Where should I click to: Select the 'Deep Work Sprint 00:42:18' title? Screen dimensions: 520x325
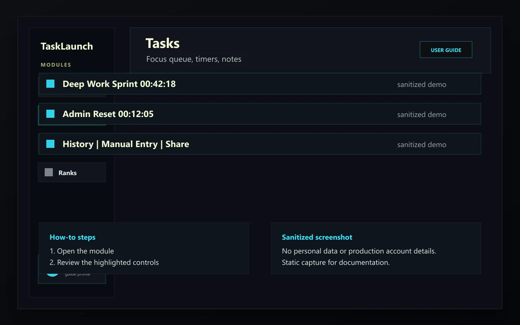click(119, 84)
